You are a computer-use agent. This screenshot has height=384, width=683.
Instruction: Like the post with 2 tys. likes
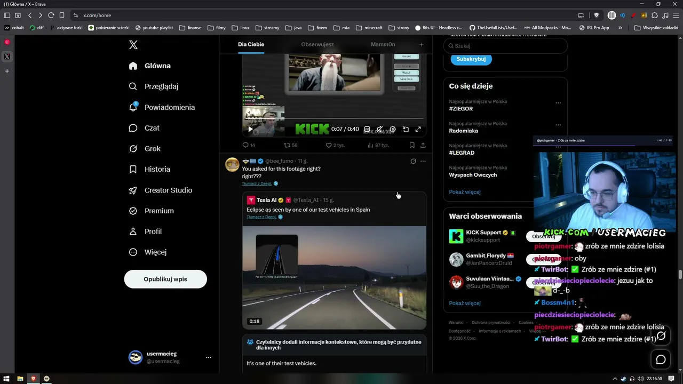pos(335,145)
